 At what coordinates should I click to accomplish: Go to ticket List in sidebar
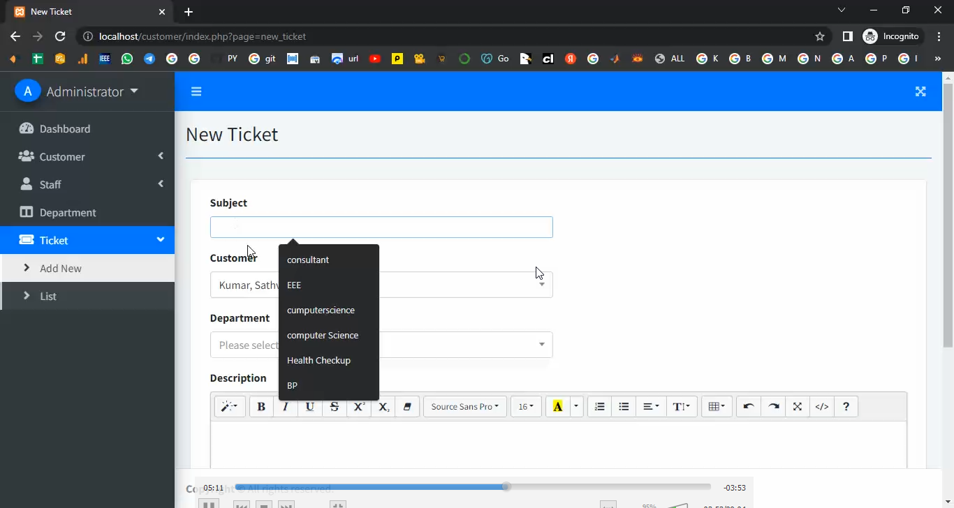tap(48, 297)
